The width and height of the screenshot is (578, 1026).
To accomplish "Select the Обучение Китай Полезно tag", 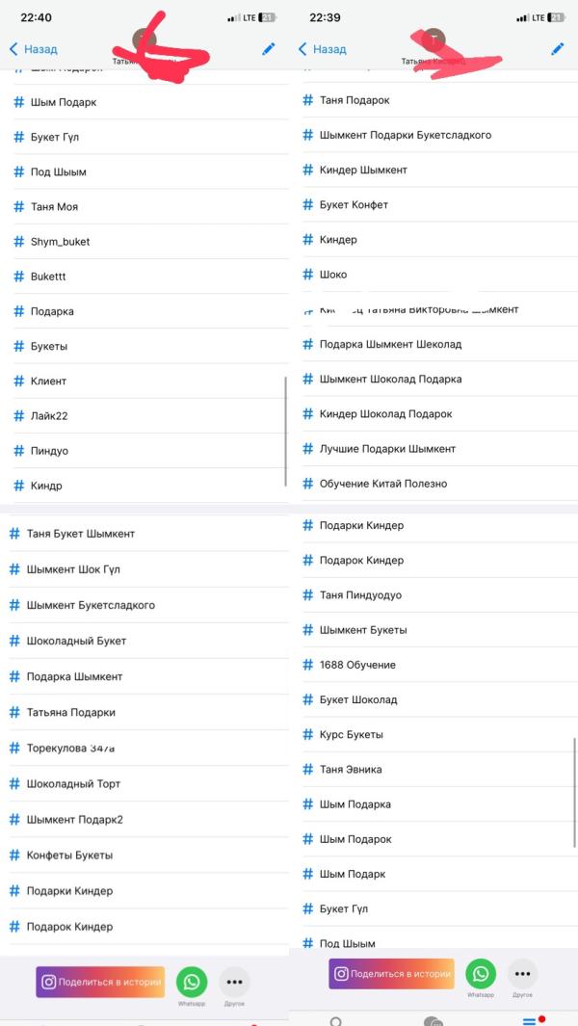I will point(382,484).
